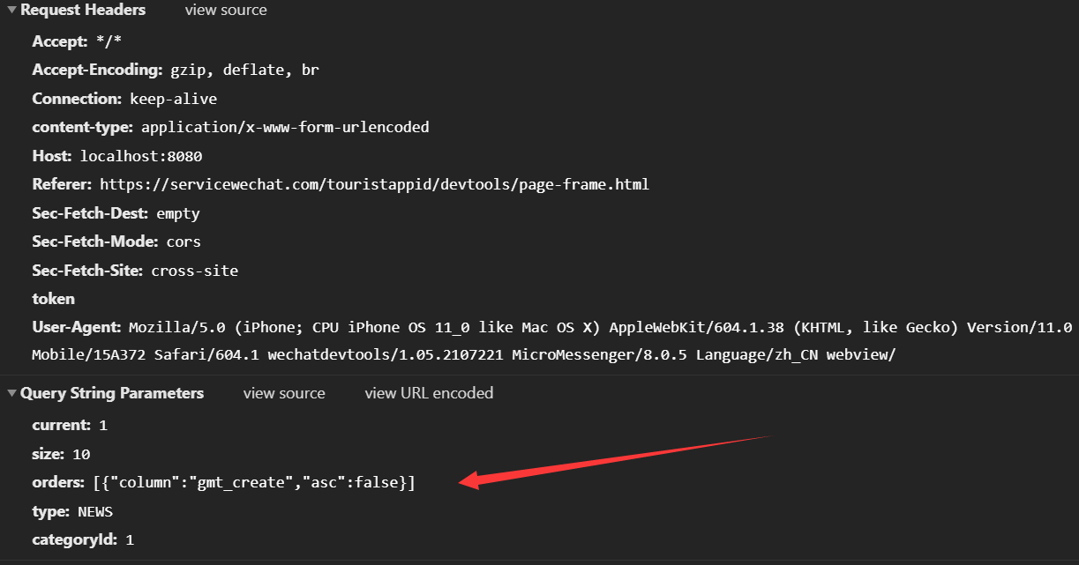The image size is (1079, 565).
Task: Click the User-Agent header label
Action: (76, 327)
